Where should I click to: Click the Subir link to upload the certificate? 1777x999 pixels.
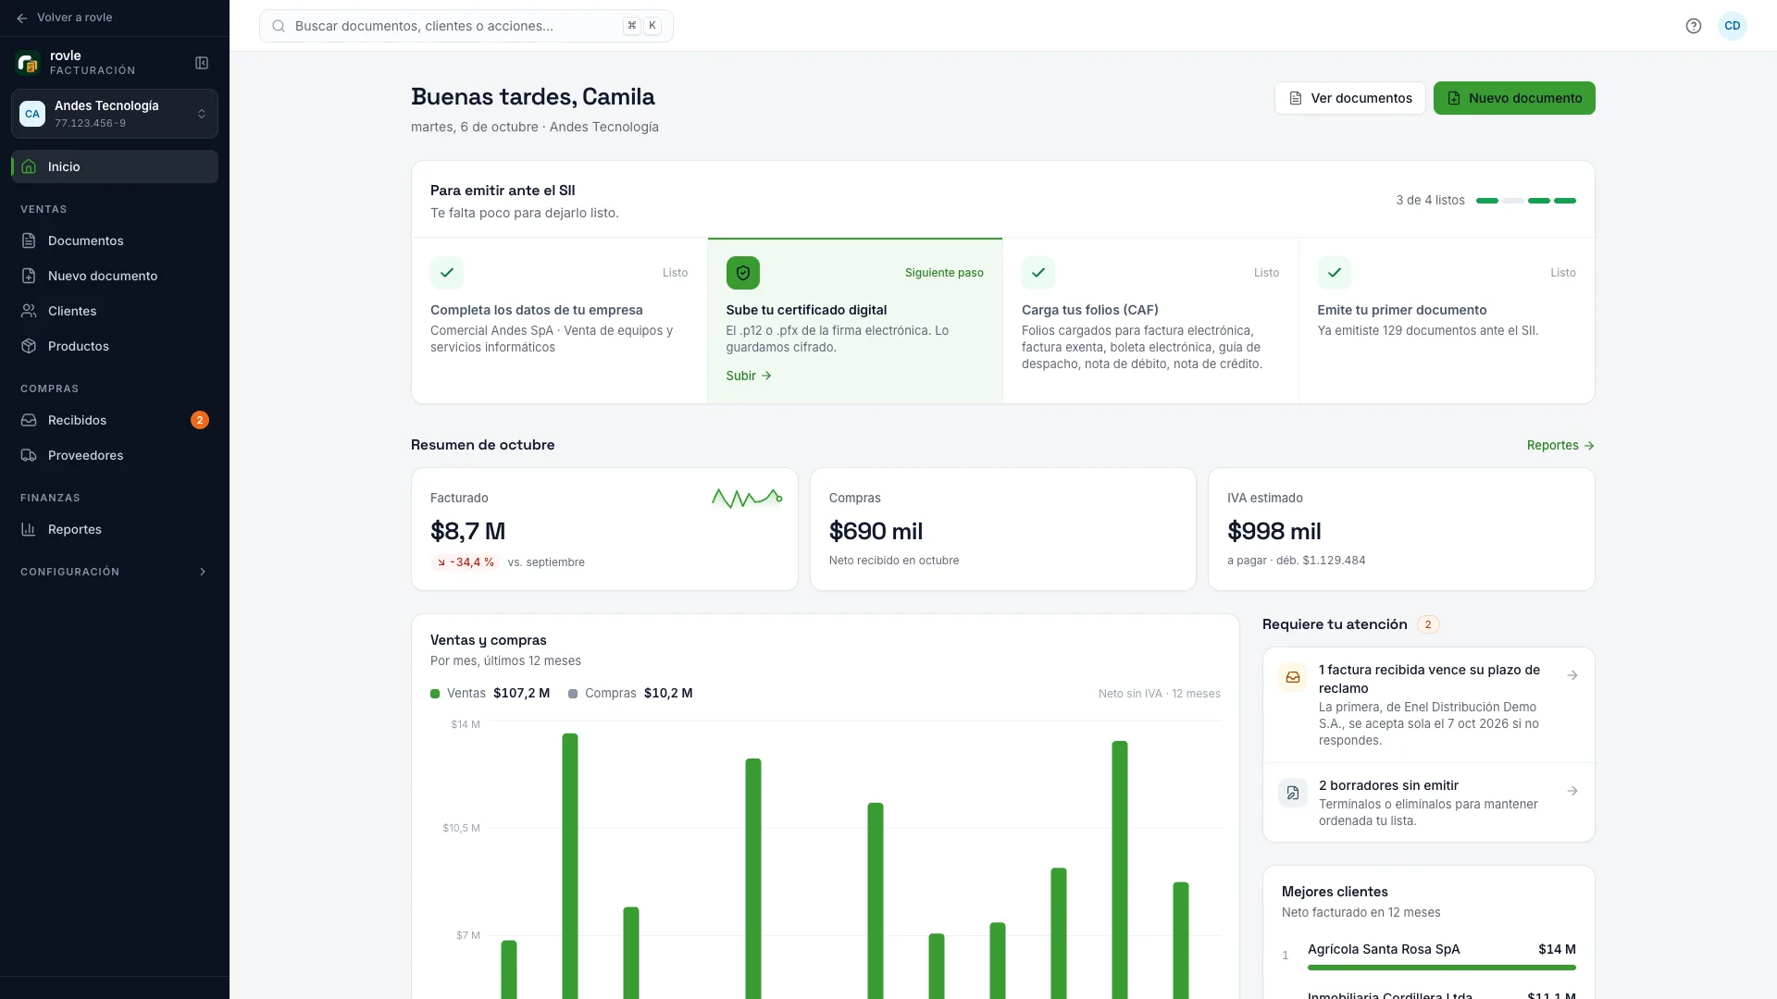click(x=749, y=376)
